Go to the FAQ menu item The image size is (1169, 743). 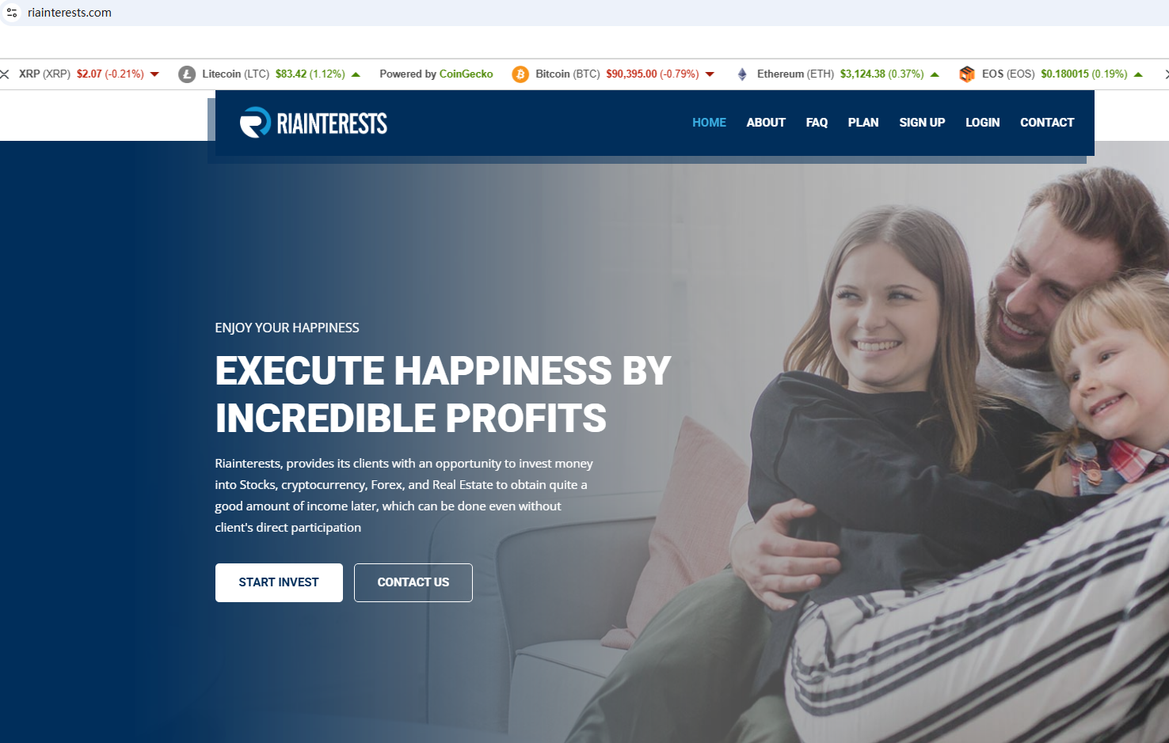pyautogui.click(x=817, y=123)
